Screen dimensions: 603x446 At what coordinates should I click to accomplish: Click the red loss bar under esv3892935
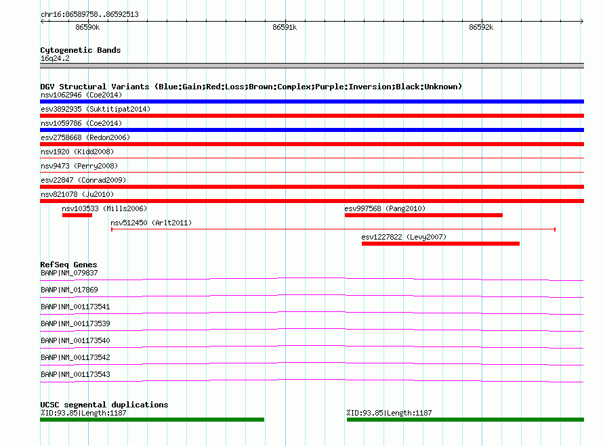(x=312, y=116)
